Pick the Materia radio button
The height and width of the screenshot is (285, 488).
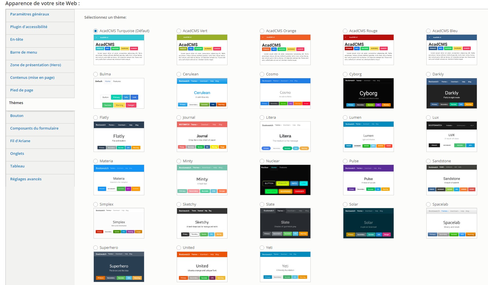click(96, 161)
